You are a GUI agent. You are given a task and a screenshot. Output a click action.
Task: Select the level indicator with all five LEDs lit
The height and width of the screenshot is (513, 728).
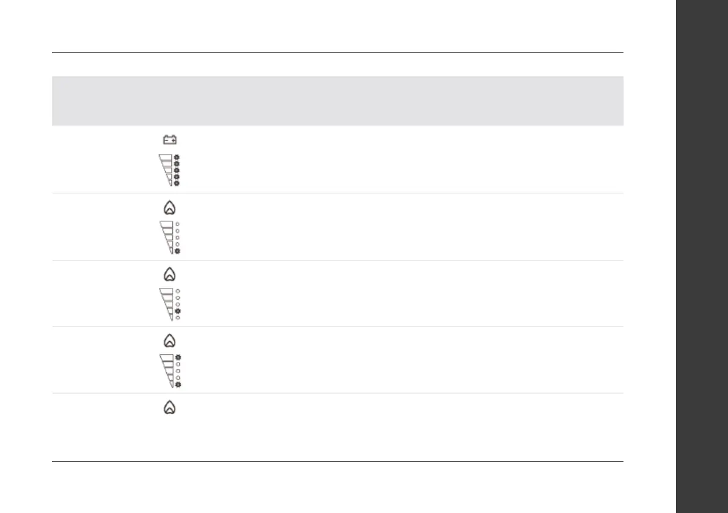pyautogui.click(x=169, y=170)
